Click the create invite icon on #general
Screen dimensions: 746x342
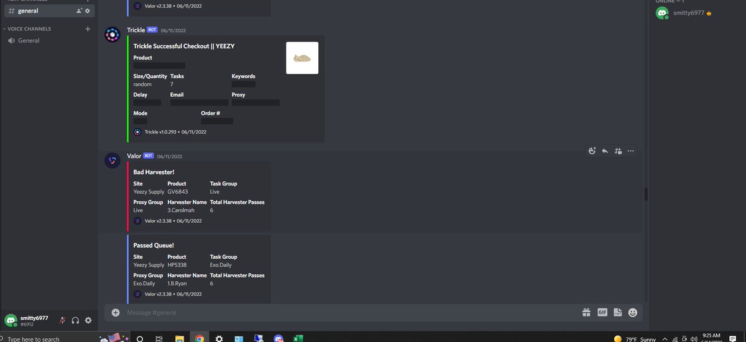(79, 11)
